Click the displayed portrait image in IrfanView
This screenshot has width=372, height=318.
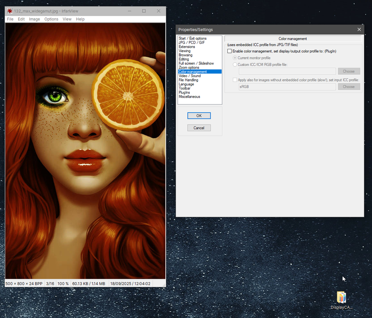(85, 151)
